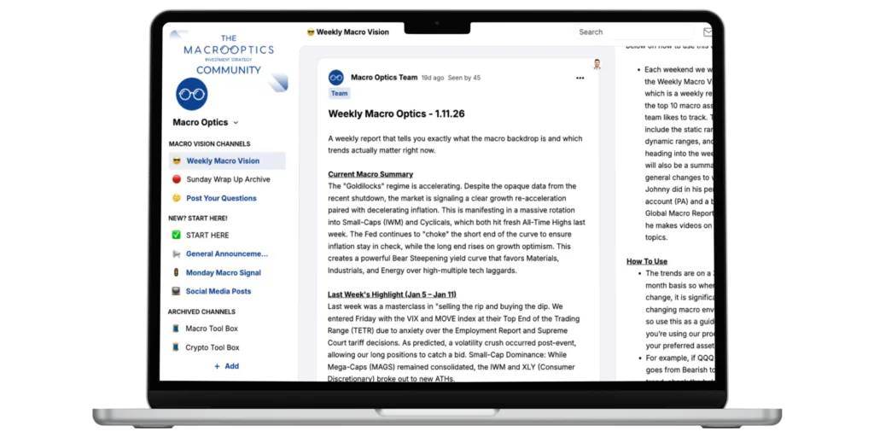Open the Weekly Macro Optics - 1.11.26 post title
Image resolution: width=874 pixels, height=437 pixels.
[x=396, y=114]
